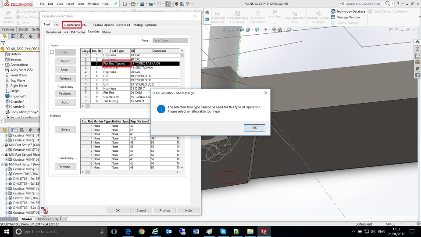Image resolution: width=421 pixels, height=237 pixels.
Task: Click the Print icon in top toolbar
Action: pos(150,4)
